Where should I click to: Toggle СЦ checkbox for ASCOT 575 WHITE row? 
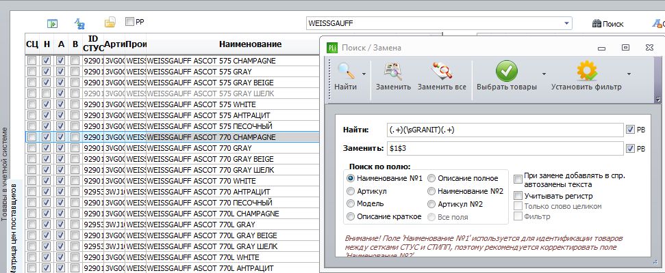click(x=32, y=104)
